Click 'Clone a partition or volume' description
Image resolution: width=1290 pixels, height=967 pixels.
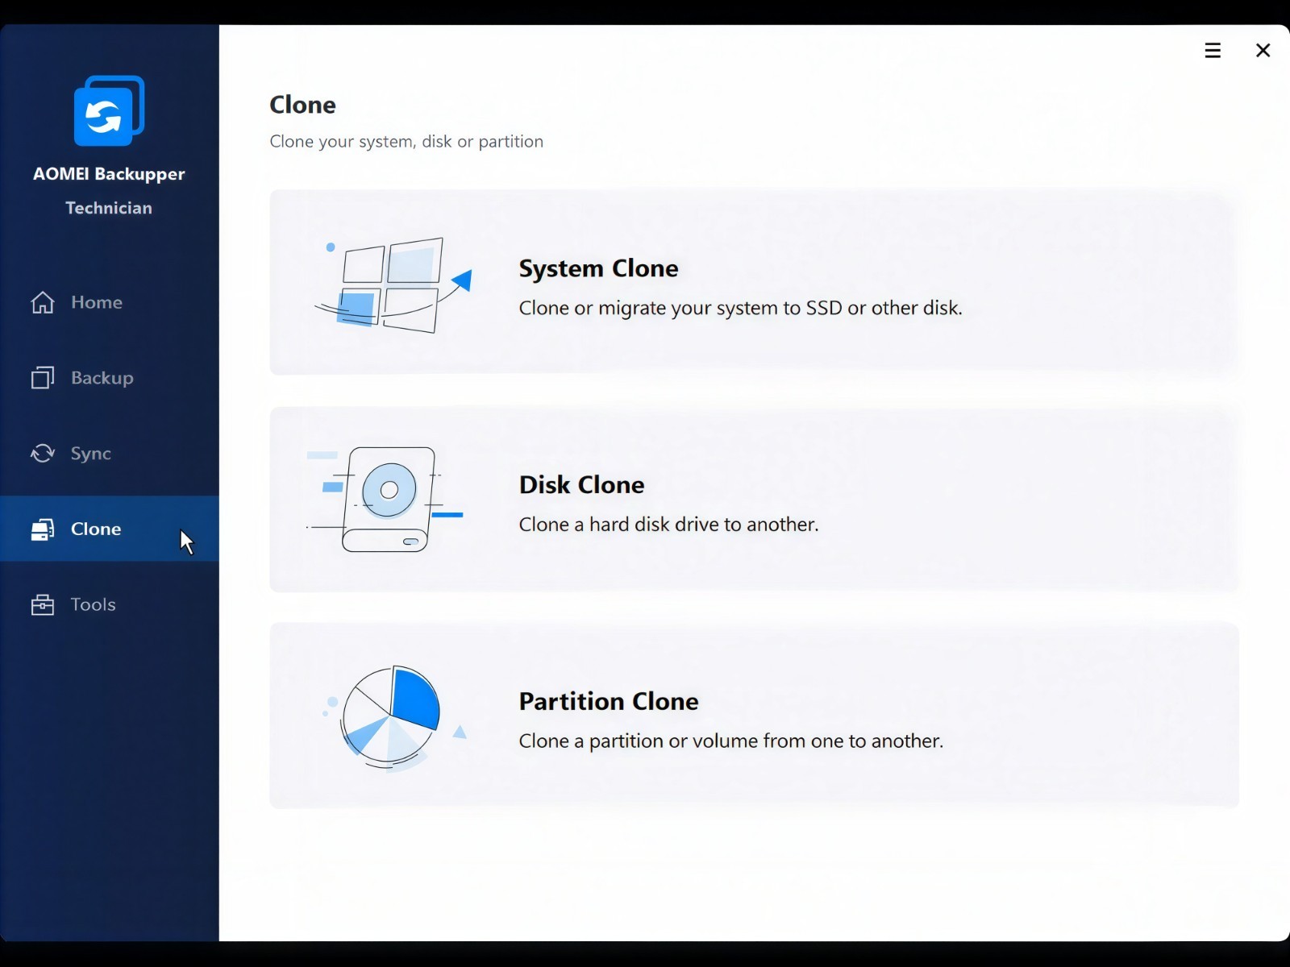731,741
